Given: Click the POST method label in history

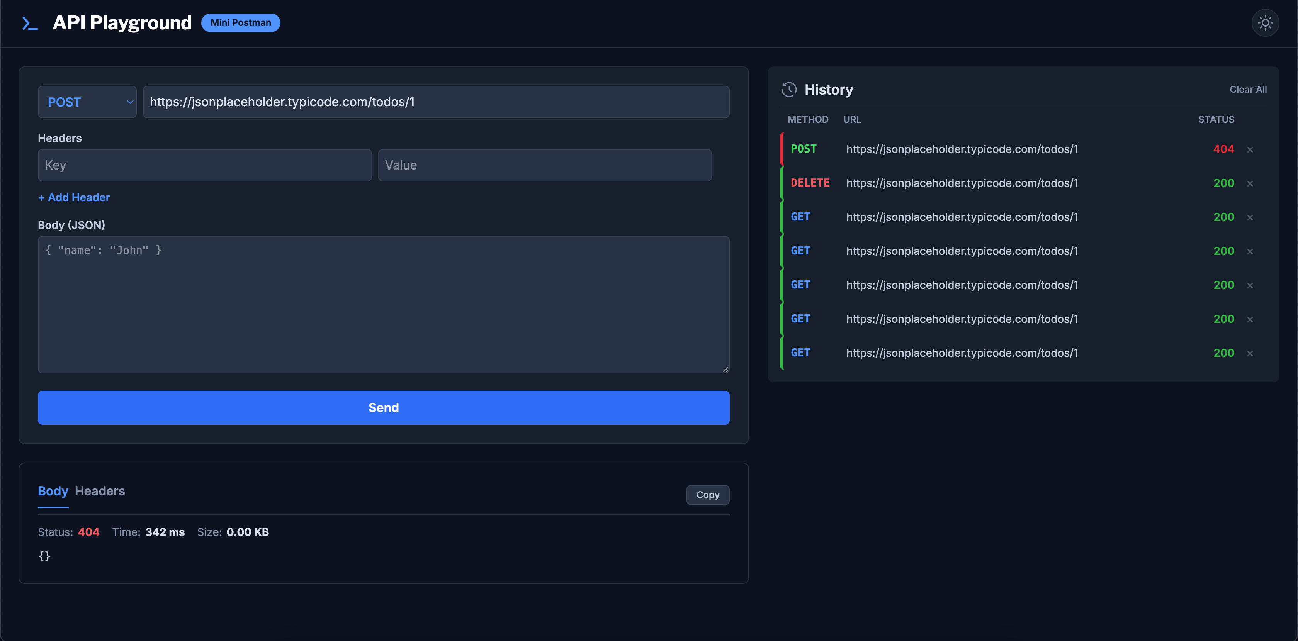Looking at the screenshot, I should (x=803, y=149).
